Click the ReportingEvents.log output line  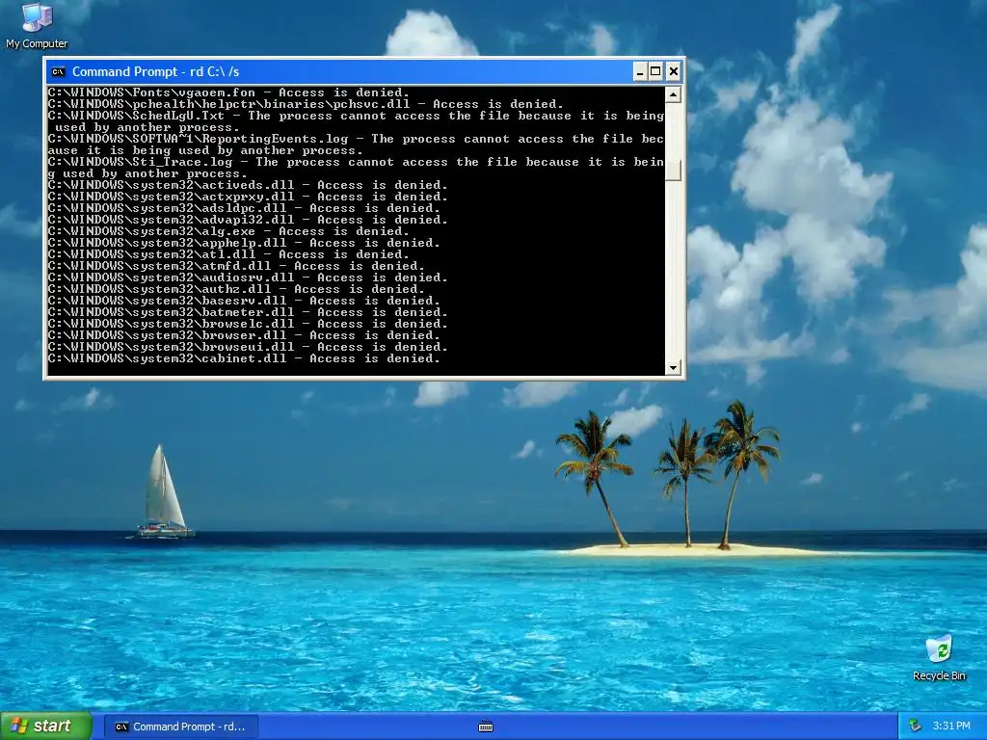(357, 145)
